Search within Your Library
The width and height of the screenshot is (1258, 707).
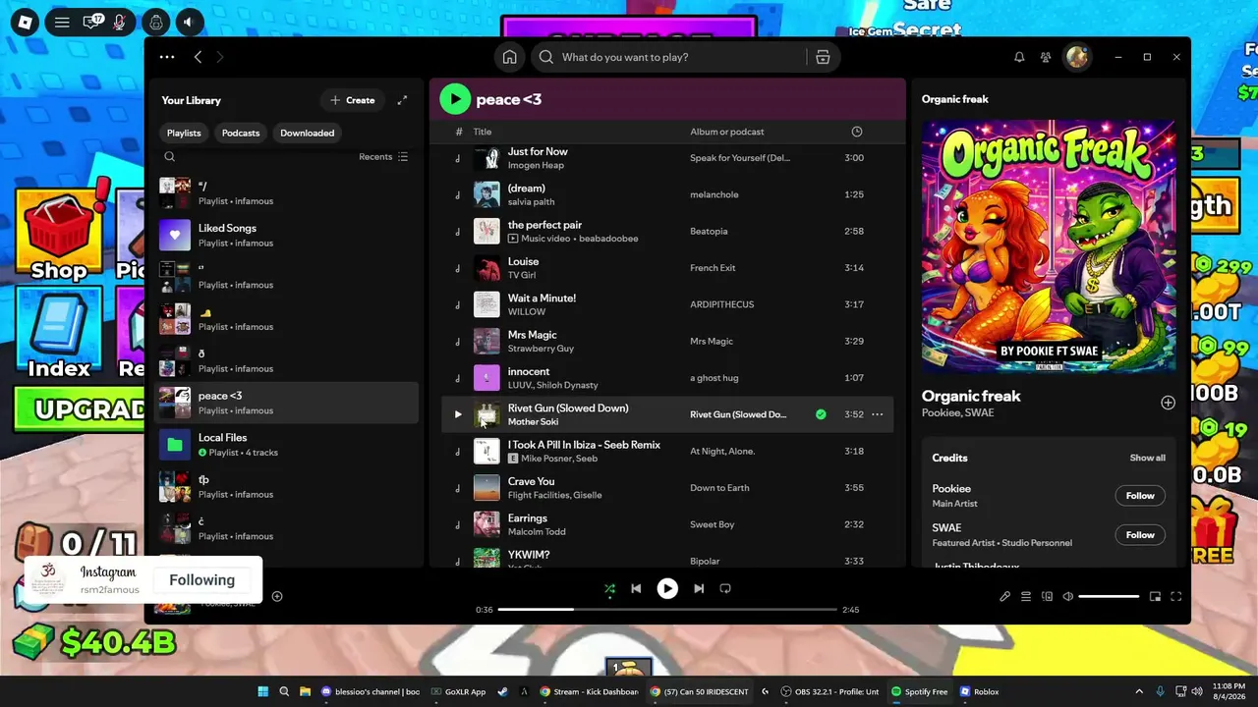coord(170,157)
